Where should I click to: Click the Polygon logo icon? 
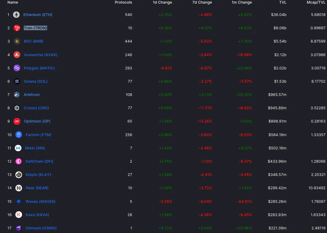point(17,68)
